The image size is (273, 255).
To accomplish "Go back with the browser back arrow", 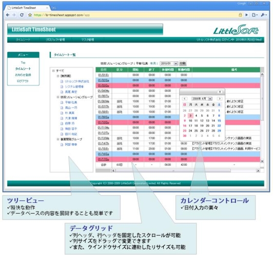I will pyautogui.click(x=8, y=15).
